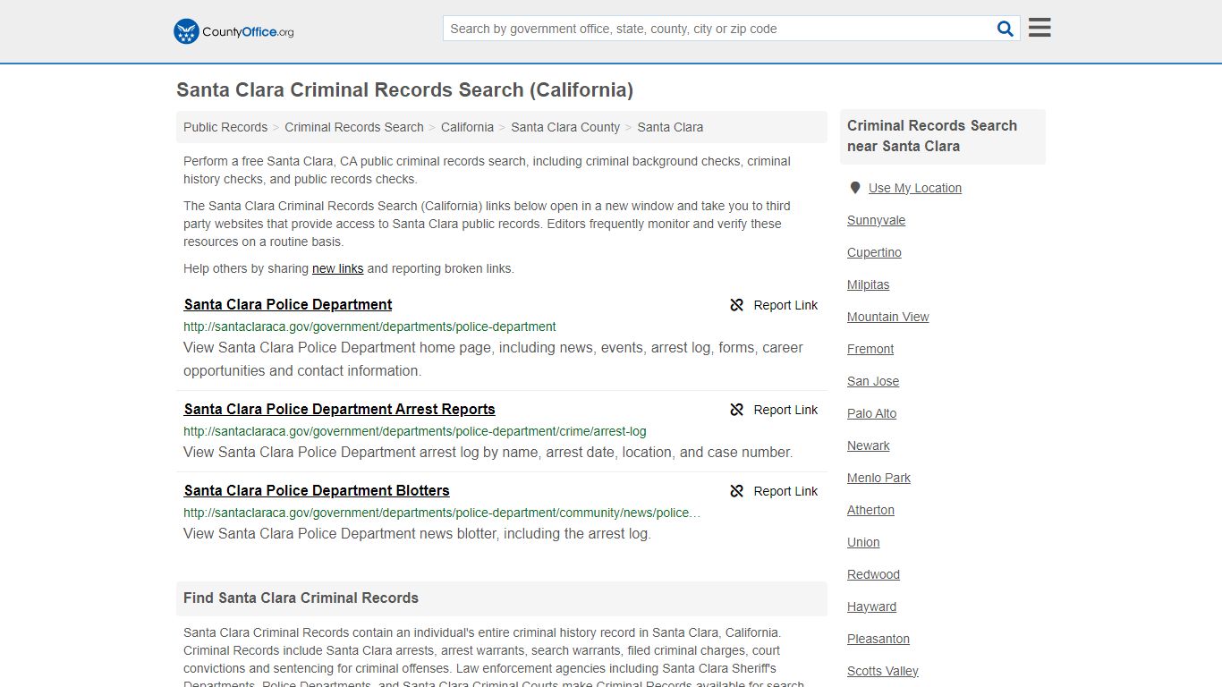Viewport: 1222px width, 687px height.
Task: Select Cupertino in nearby list
Action: [874, 252]
